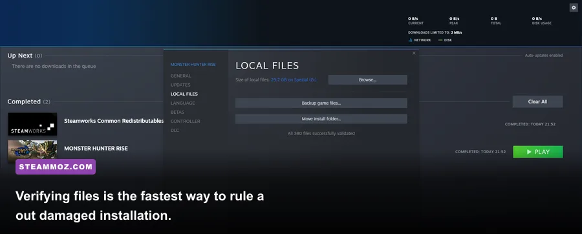Click the STEAMMOZ.COM label

pyautogui.click(x=56, y=167)
